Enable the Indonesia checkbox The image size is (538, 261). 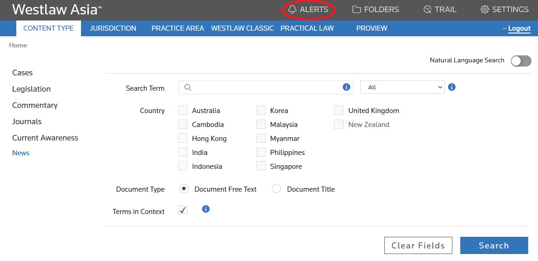(183, 166)
